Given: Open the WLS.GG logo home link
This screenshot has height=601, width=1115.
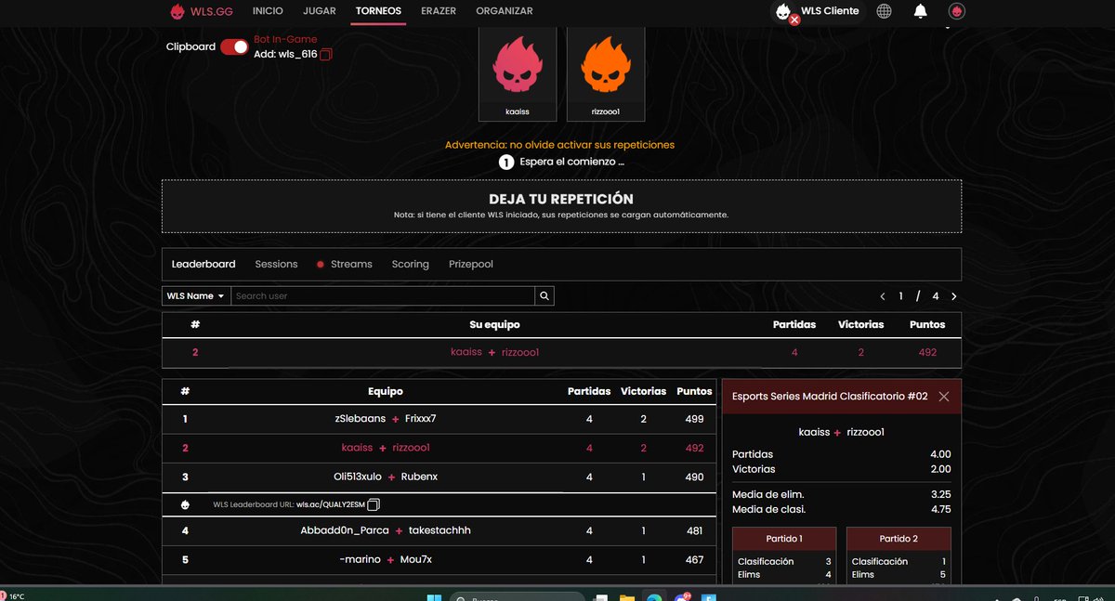Looking at the screenshot, I should [x=203, y=11].
